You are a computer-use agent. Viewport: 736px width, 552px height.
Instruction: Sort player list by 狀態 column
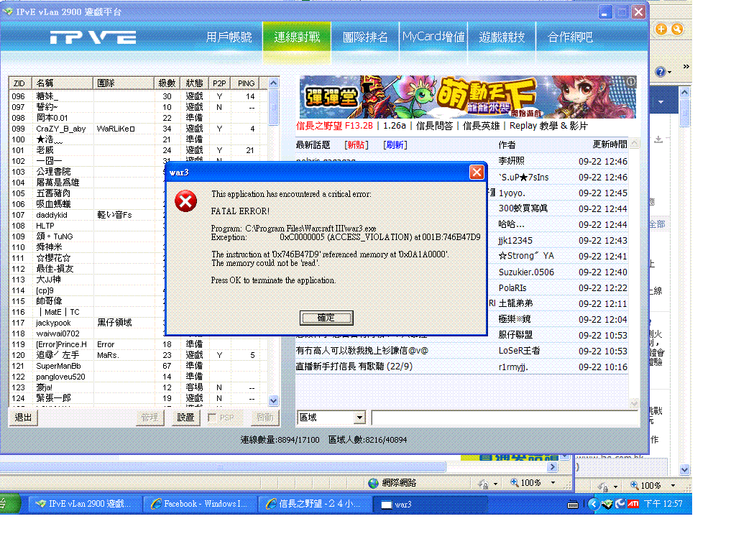194,83
